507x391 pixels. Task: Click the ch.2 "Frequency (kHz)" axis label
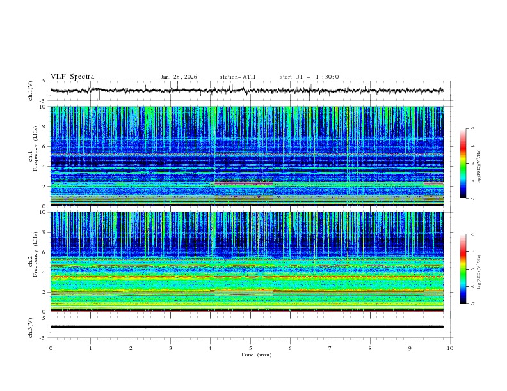pyautogui.click(x=36, y=254)
